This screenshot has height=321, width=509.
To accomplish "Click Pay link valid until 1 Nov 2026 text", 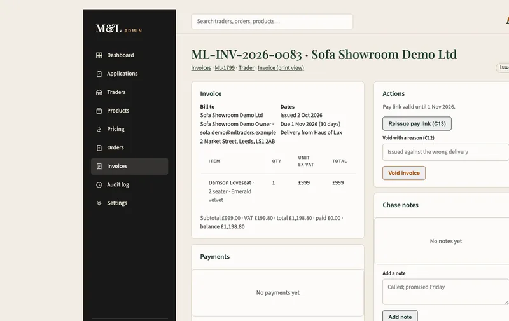I will [x=419, y=107].
